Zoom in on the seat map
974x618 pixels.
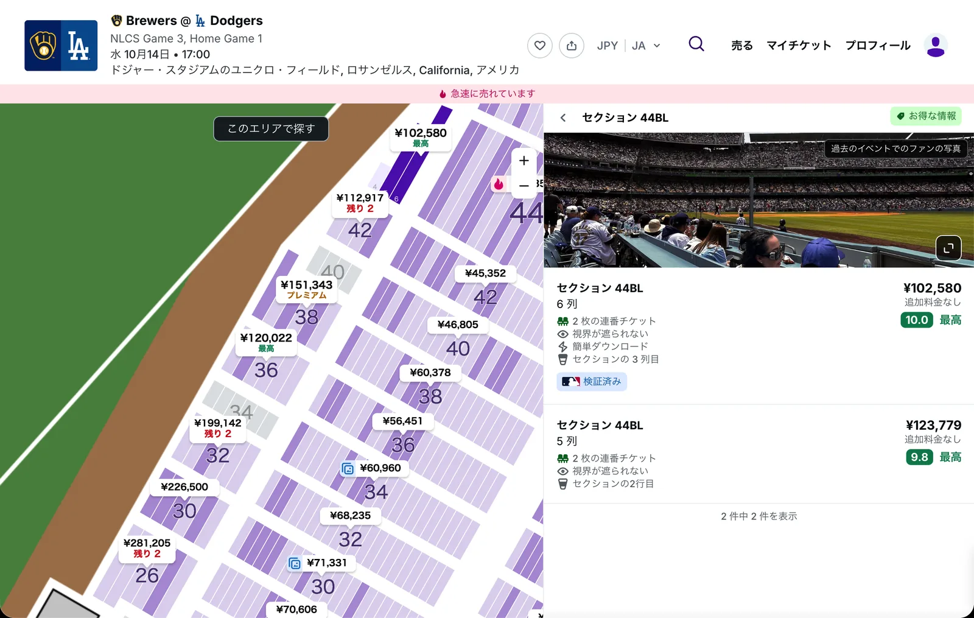pyautogui.click(x=524, y=161)
